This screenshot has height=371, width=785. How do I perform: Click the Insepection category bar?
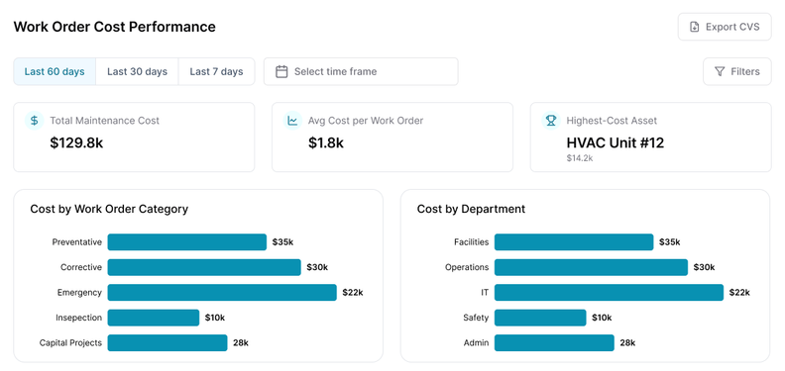(x=154, y=318)
